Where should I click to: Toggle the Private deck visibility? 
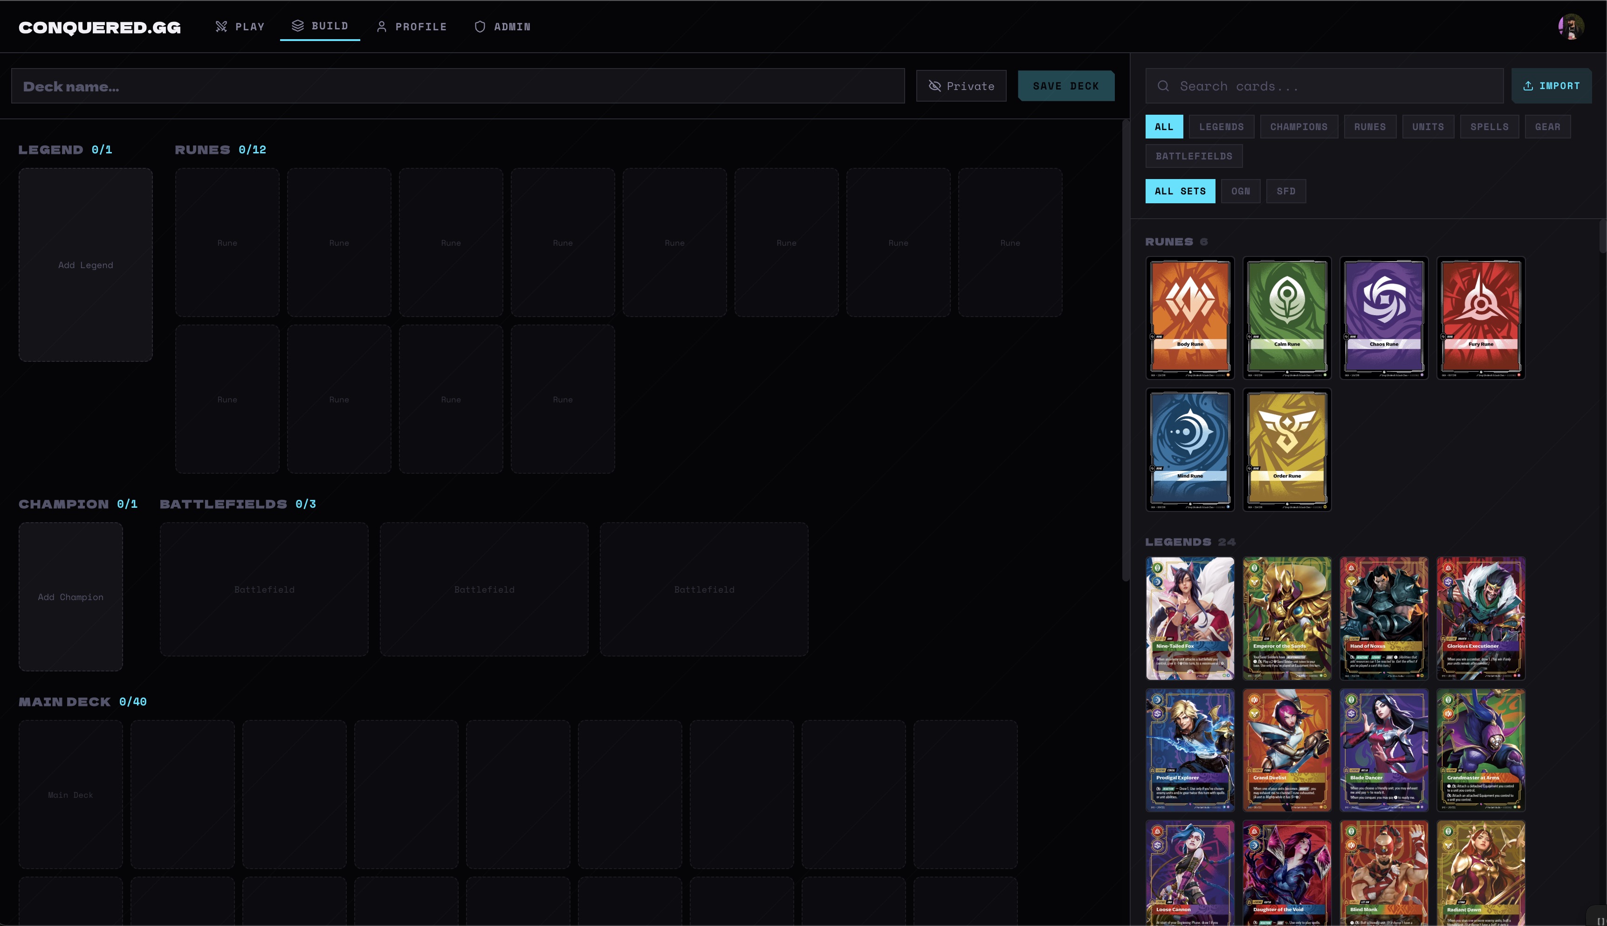(x=961, y=86)
